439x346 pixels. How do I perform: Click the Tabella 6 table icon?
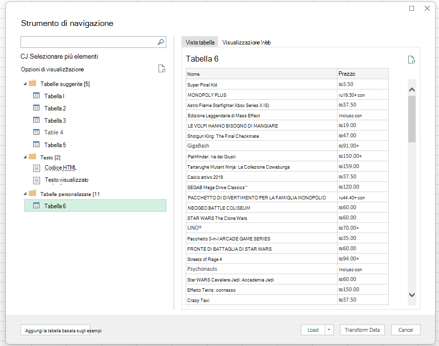click(x=37, y=206)
